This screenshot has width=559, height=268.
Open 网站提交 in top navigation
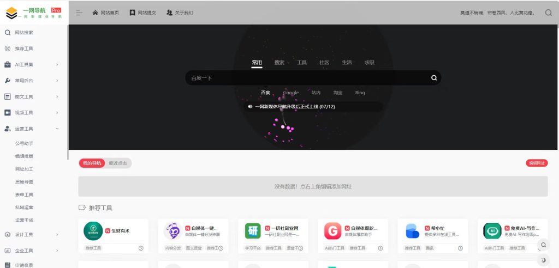(x=143, y=13)
